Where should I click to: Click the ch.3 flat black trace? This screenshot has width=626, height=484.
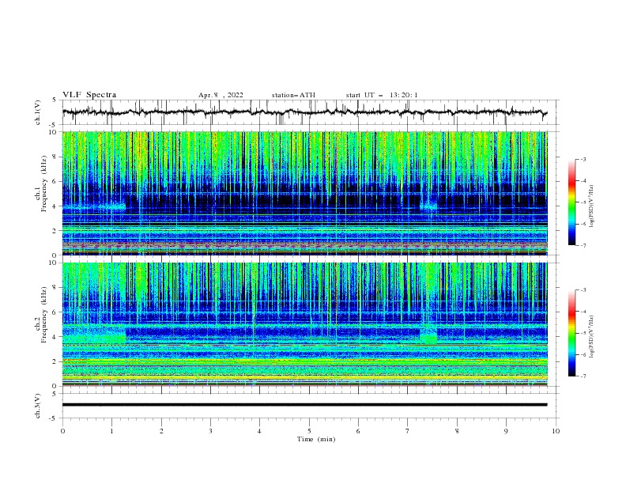[304, 405]
